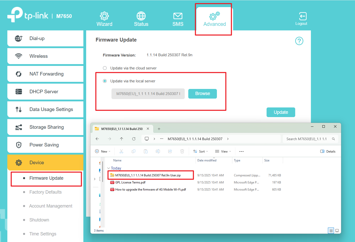Image resolution: width=355 pixels, height=242 pixels.
Task: Go up one folder with up arrow
Action: 122,139
